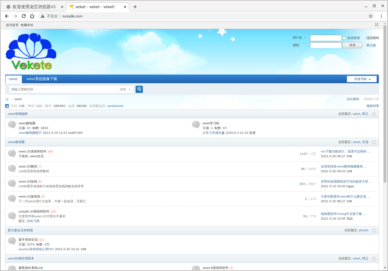
Task: Close the veket browser tab
Action: coord(125,7)
